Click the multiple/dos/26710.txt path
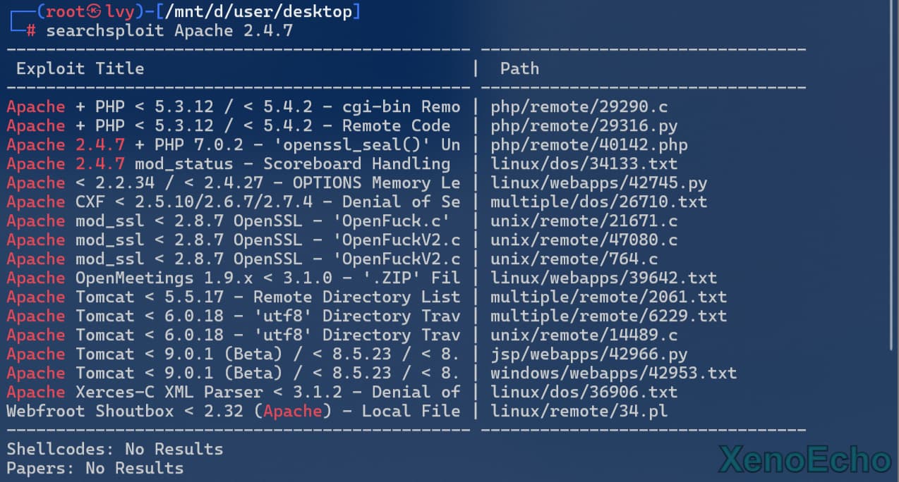 (598, 202)
